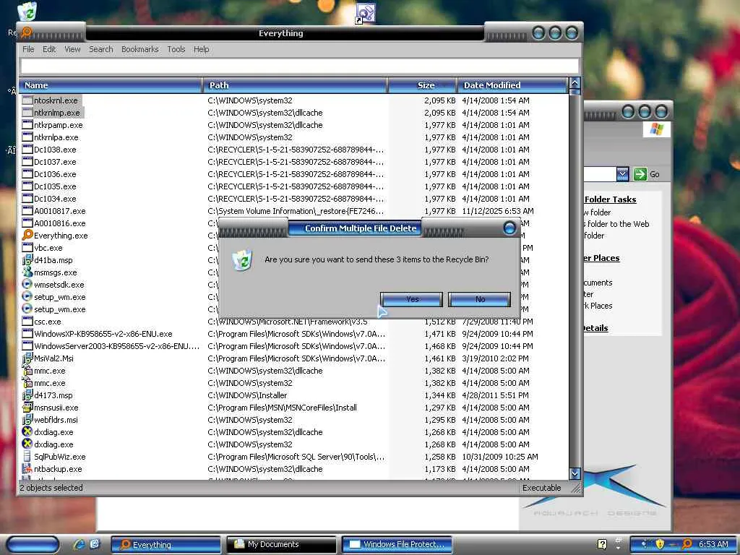
Task: Switch to Windows File Protection taskbar button
Action: 397,544
